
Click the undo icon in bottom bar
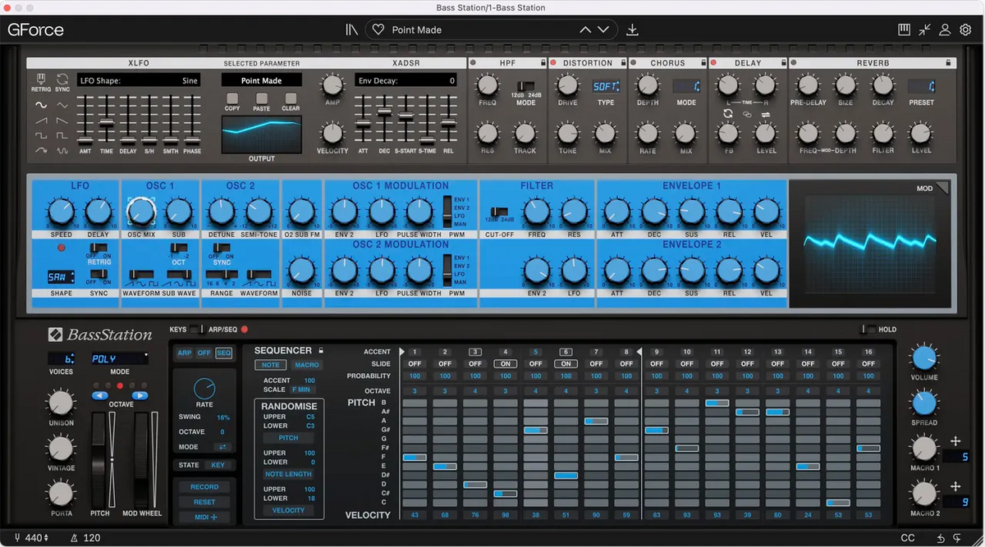pyautogui.click(x=941, y=538)
